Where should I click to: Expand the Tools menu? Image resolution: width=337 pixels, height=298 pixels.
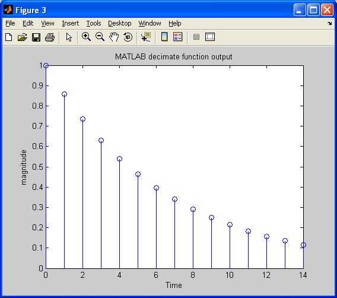94,23
